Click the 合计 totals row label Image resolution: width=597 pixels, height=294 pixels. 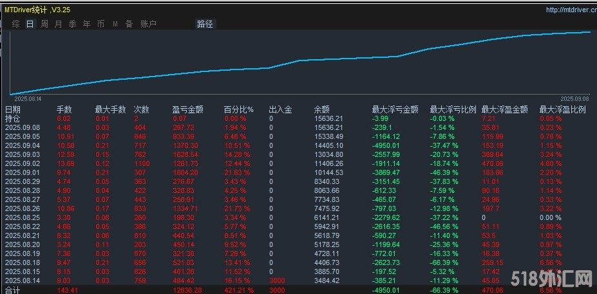click(x=13, y=289)
